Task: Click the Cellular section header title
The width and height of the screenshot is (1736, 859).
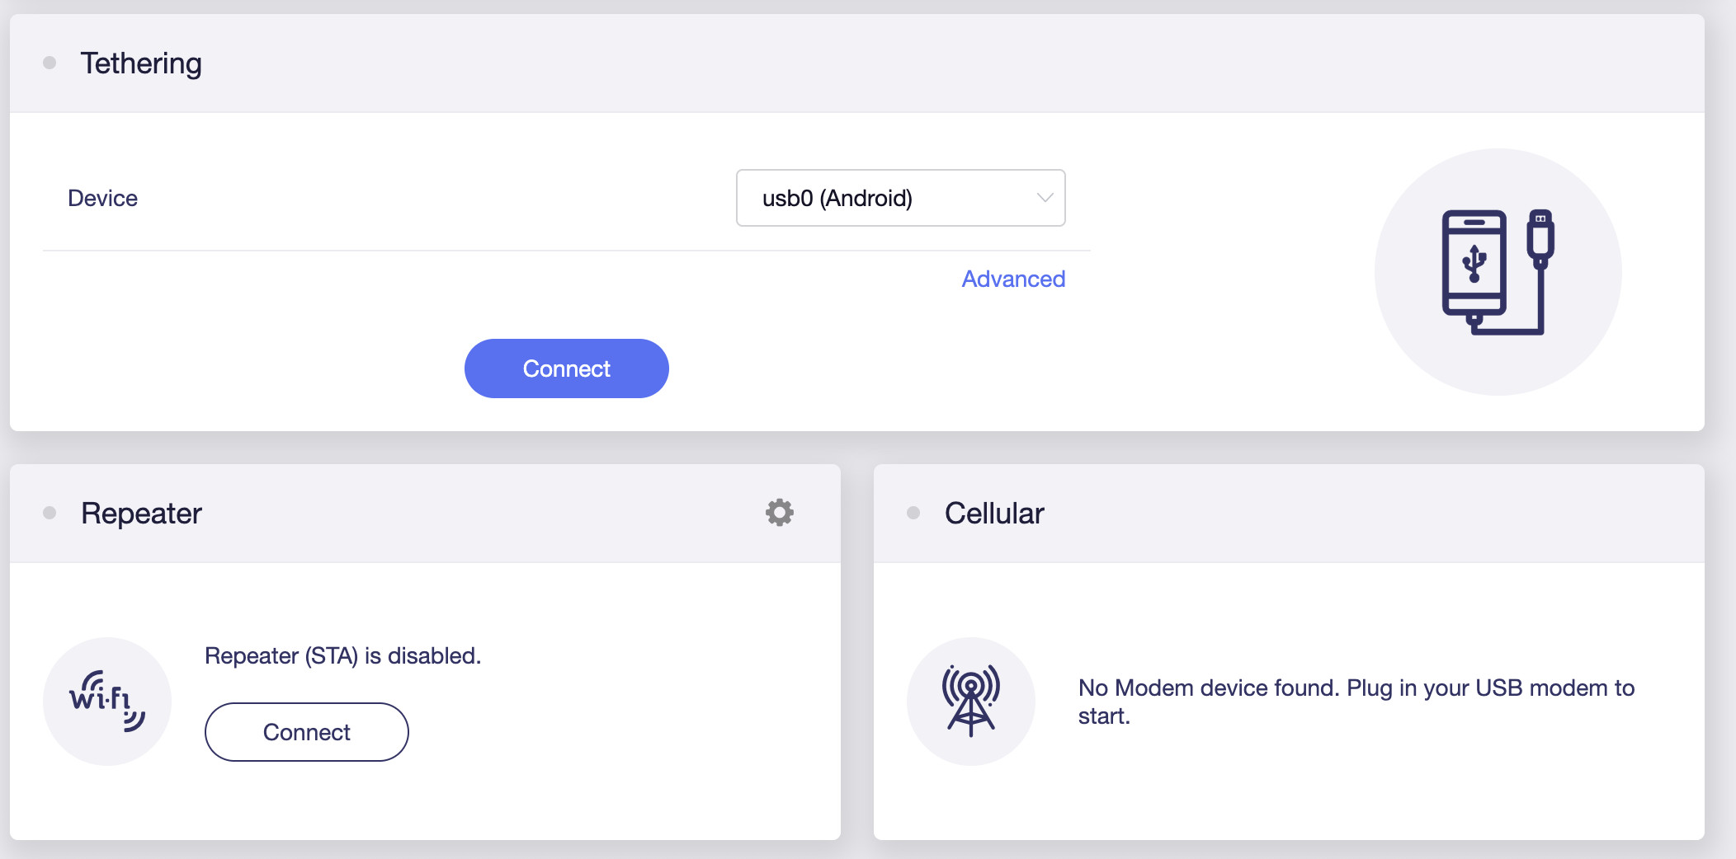Action: [x=994, y=513]
